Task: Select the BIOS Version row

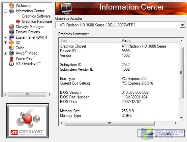Action: click(x=119, y=92)
